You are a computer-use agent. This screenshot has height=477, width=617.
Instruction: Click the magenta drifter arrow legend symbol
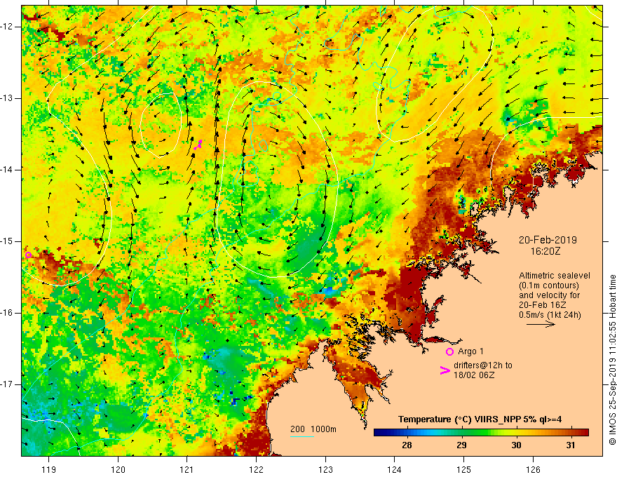445,370
